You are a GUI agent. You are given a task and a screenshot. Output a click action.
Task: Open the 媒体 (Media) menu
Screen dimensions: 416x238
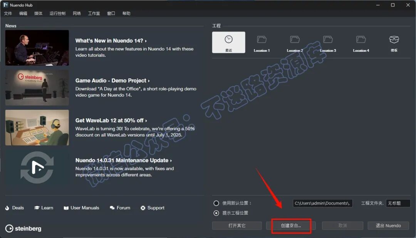pos(38,13)
